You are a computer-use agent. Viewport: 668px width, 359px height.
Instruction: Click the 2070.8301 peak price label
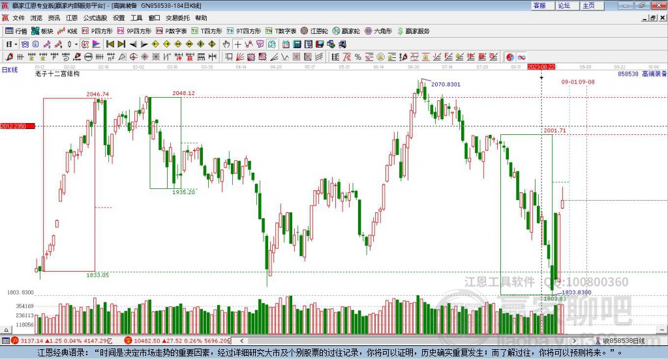point(446,84)
